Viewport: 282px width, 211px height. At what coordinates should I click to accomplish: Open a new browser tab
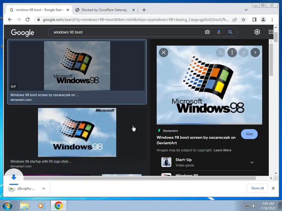(144, 10)
